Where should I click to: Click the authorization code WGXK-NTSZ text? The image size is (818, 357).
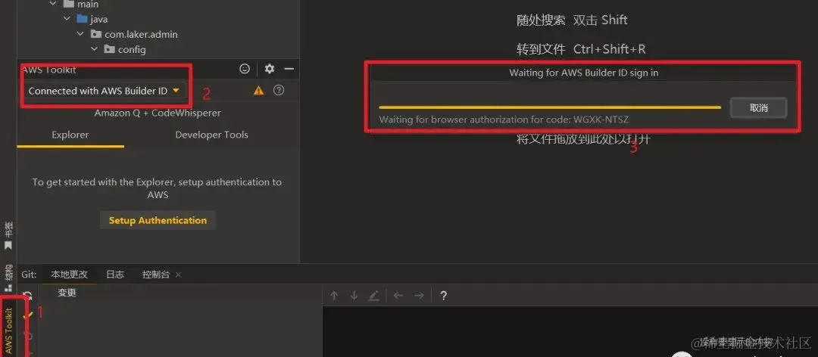pos(601,120)
